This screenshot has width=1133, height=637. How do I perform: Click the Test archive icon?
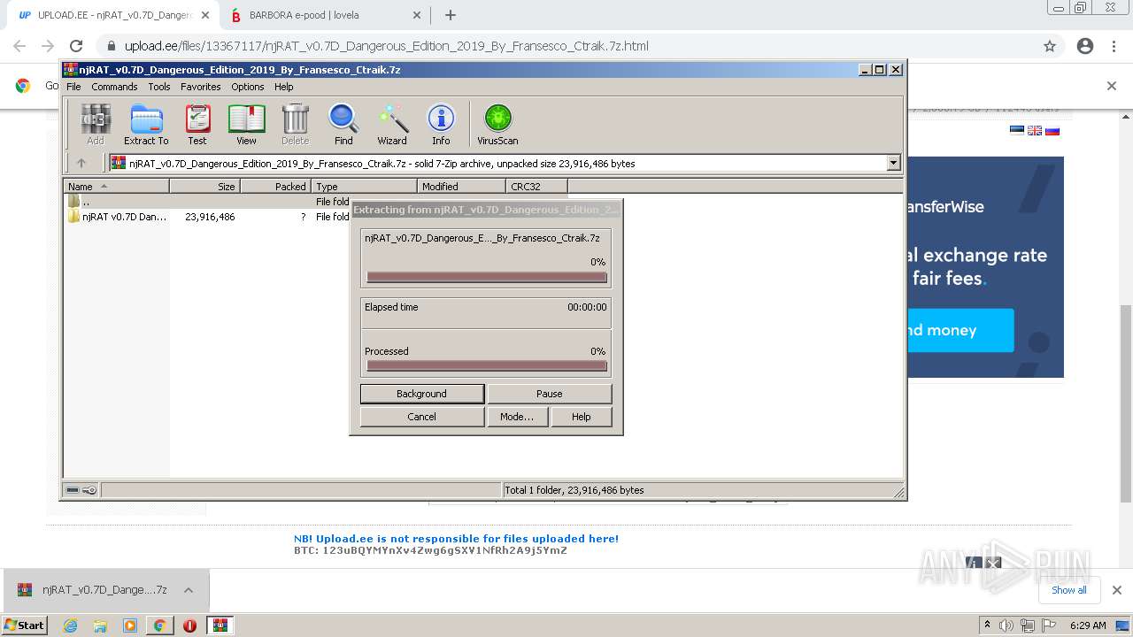197,124
